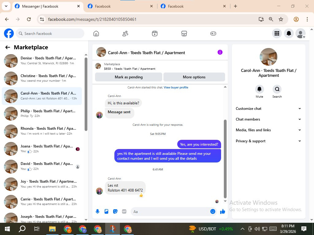
Task: Expand Privacy & support section
Action: [x=268, y=141]
